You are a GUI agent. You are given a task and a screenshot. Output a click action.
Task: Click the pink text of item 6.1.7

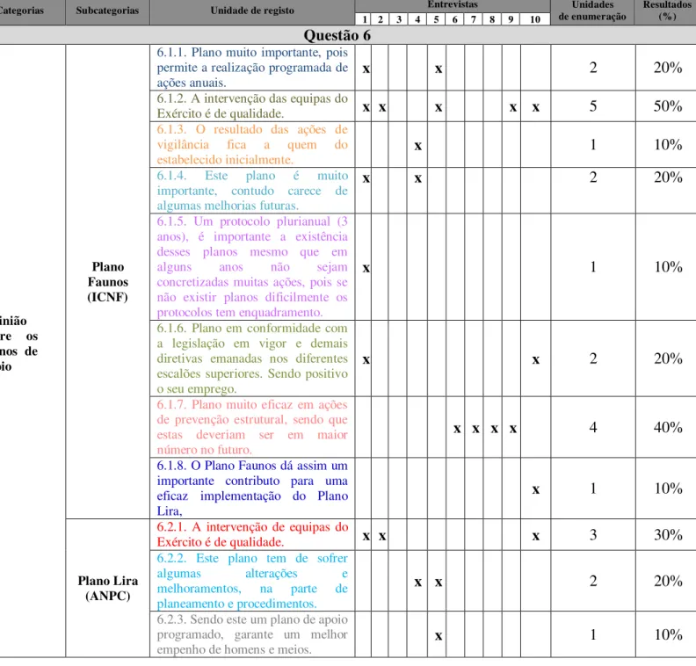pyautogui.click(x=252, y=427)
